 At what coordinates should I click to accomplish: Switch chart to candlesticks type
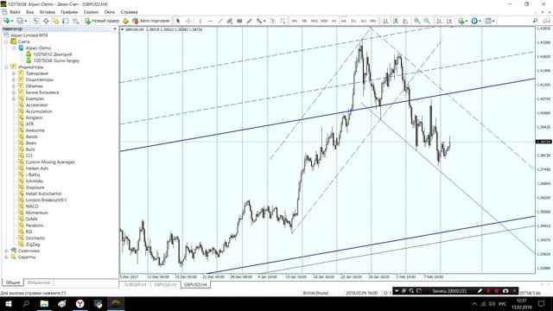(396, 21)
